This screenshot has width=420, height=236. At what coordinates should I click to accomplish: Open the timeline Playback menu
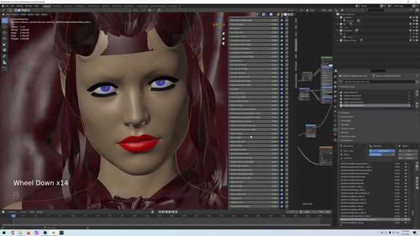(x=12, y=212)
